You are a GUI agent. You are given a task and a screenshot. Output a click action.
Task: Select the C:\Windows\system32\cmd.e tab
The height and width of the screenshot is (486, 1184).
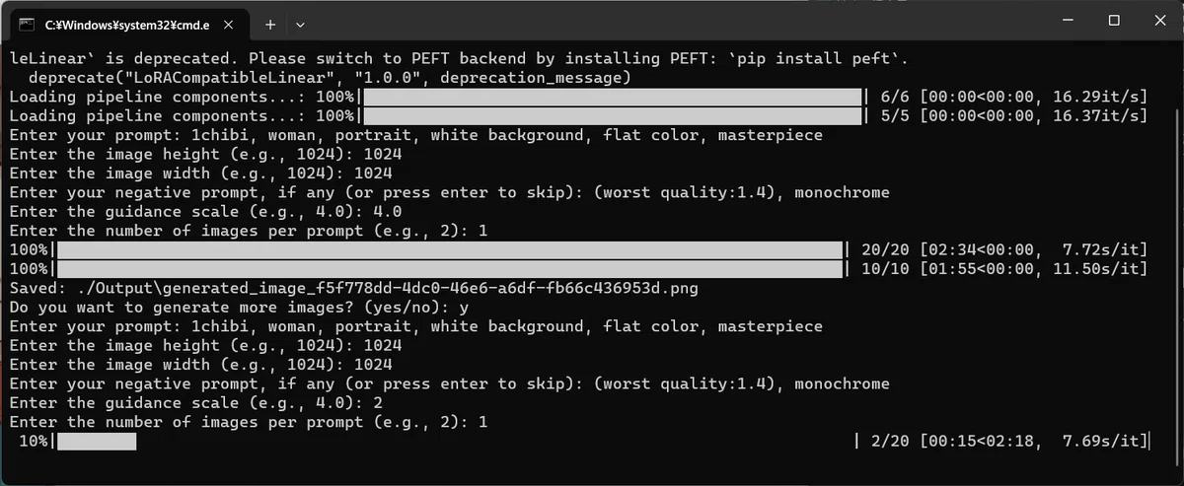pyautogui.click(x=128, y=23)
